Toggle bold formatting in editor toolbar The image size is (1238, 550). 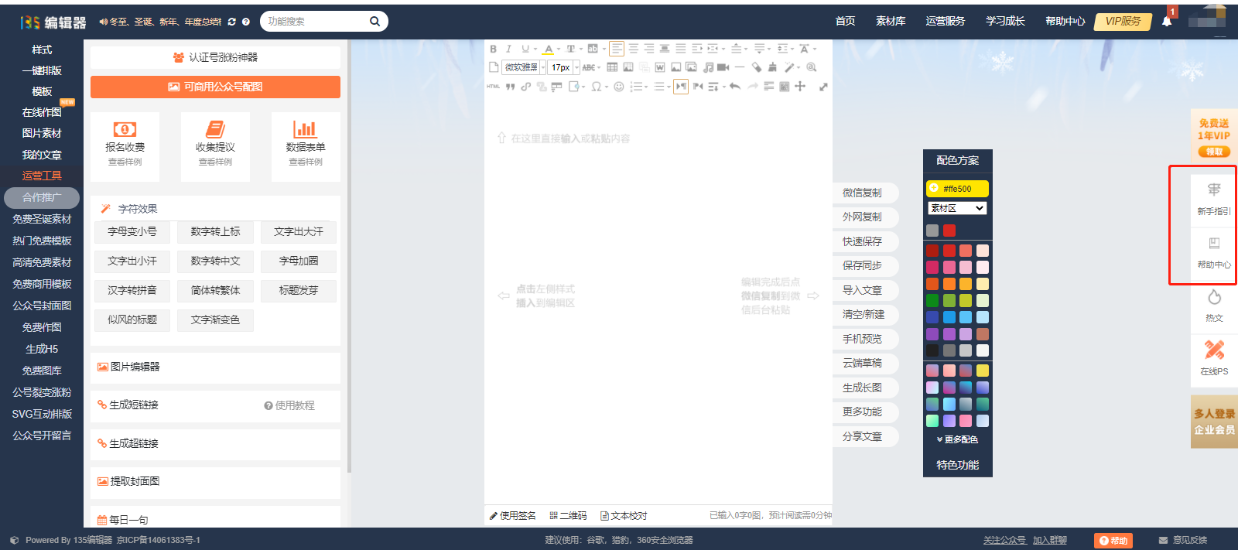point(493,49)
